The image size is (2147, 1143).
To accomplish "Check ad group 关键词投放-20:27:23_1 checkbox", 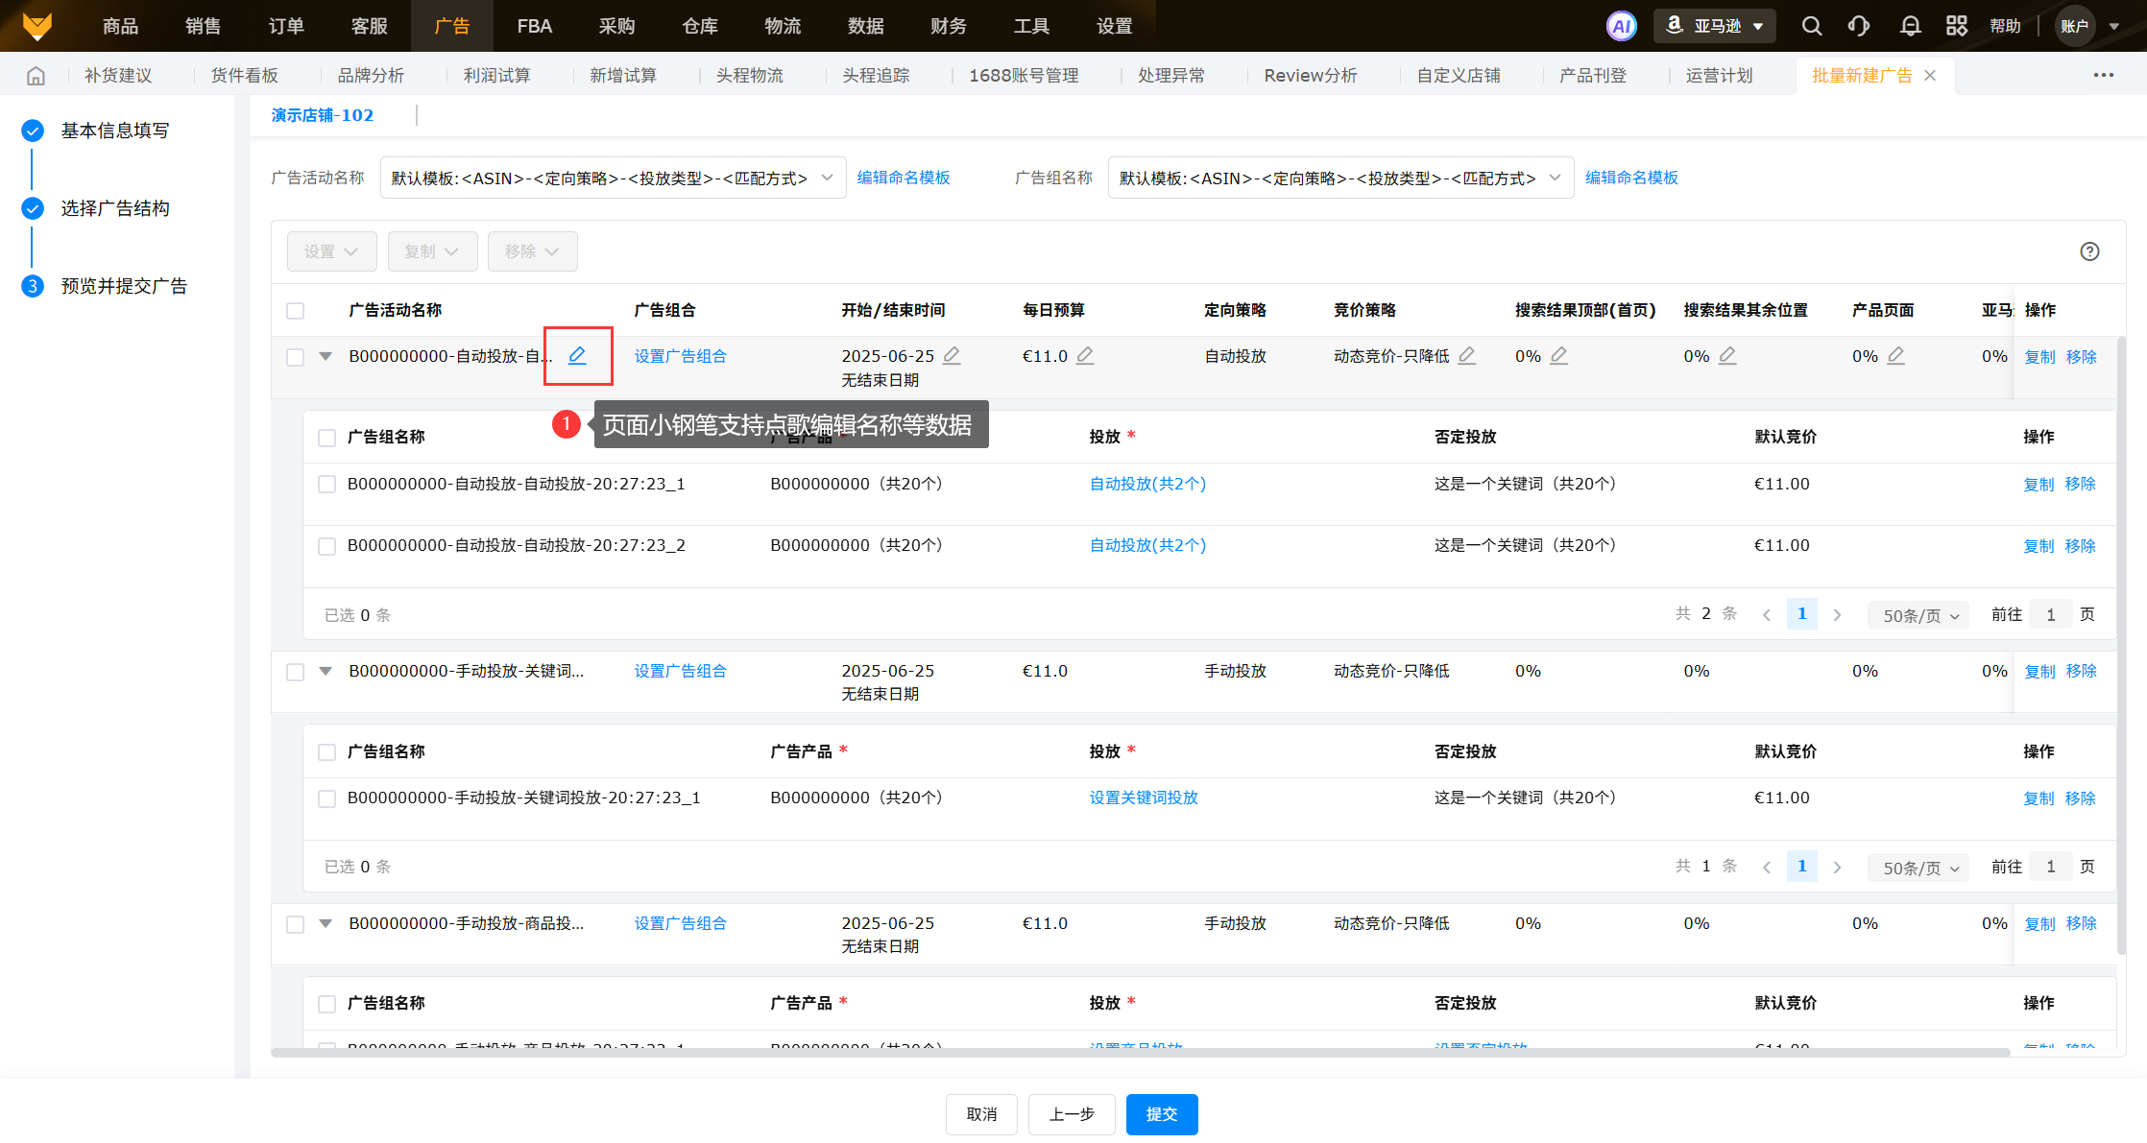I will [x=326, y=798].
